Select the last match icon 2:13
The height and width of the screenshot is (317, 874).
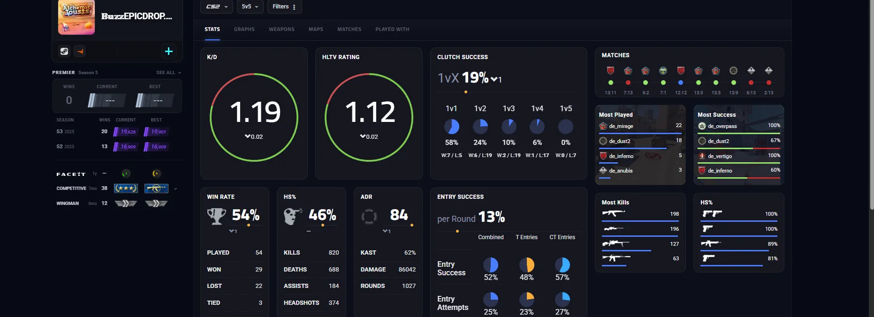(x=768, y=71)
